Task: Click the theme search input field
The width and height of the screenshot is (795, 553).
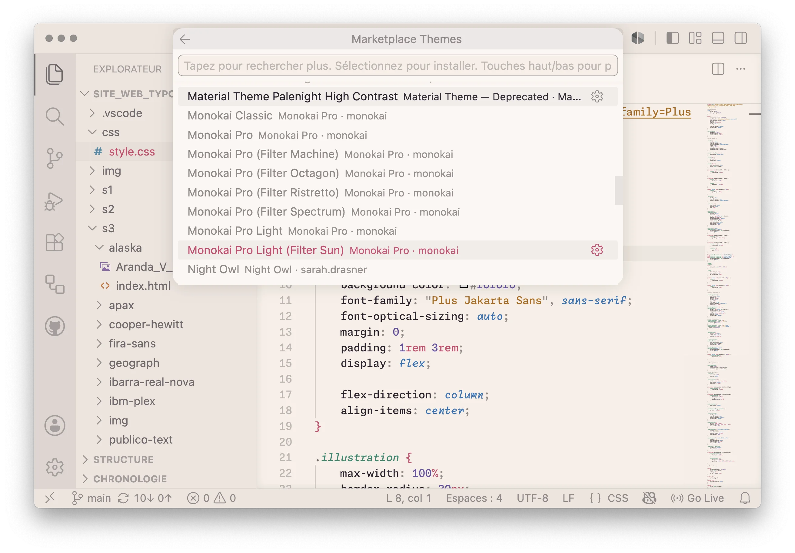Action: (x=397, y=65)
